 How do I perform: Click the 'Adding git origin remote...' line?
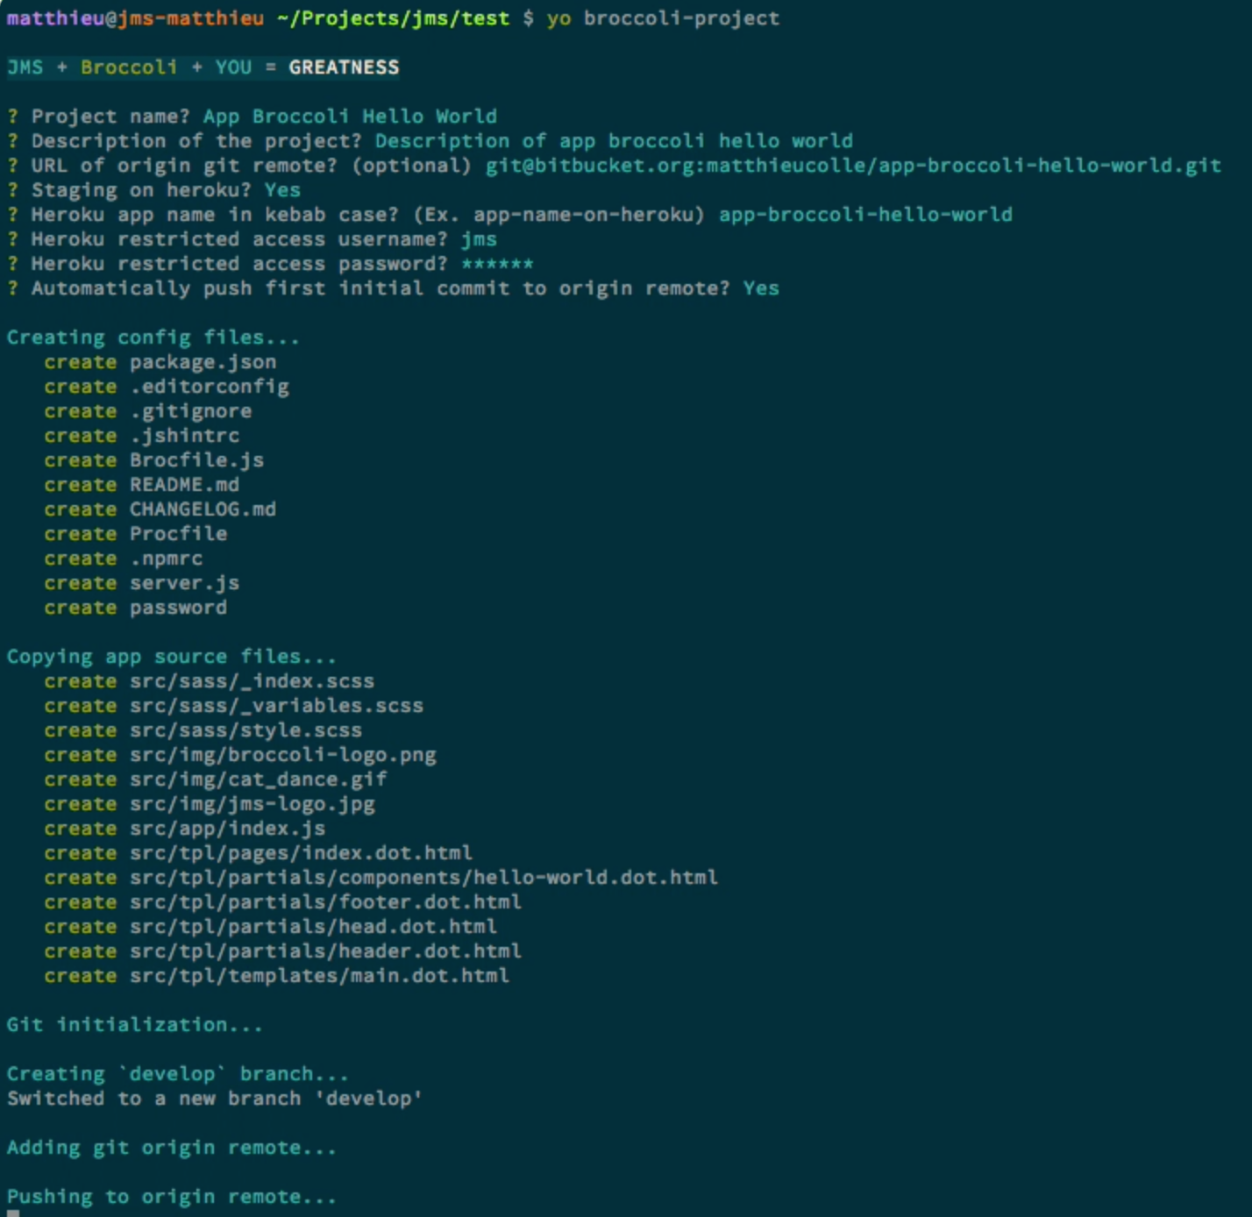point(171,1148)
